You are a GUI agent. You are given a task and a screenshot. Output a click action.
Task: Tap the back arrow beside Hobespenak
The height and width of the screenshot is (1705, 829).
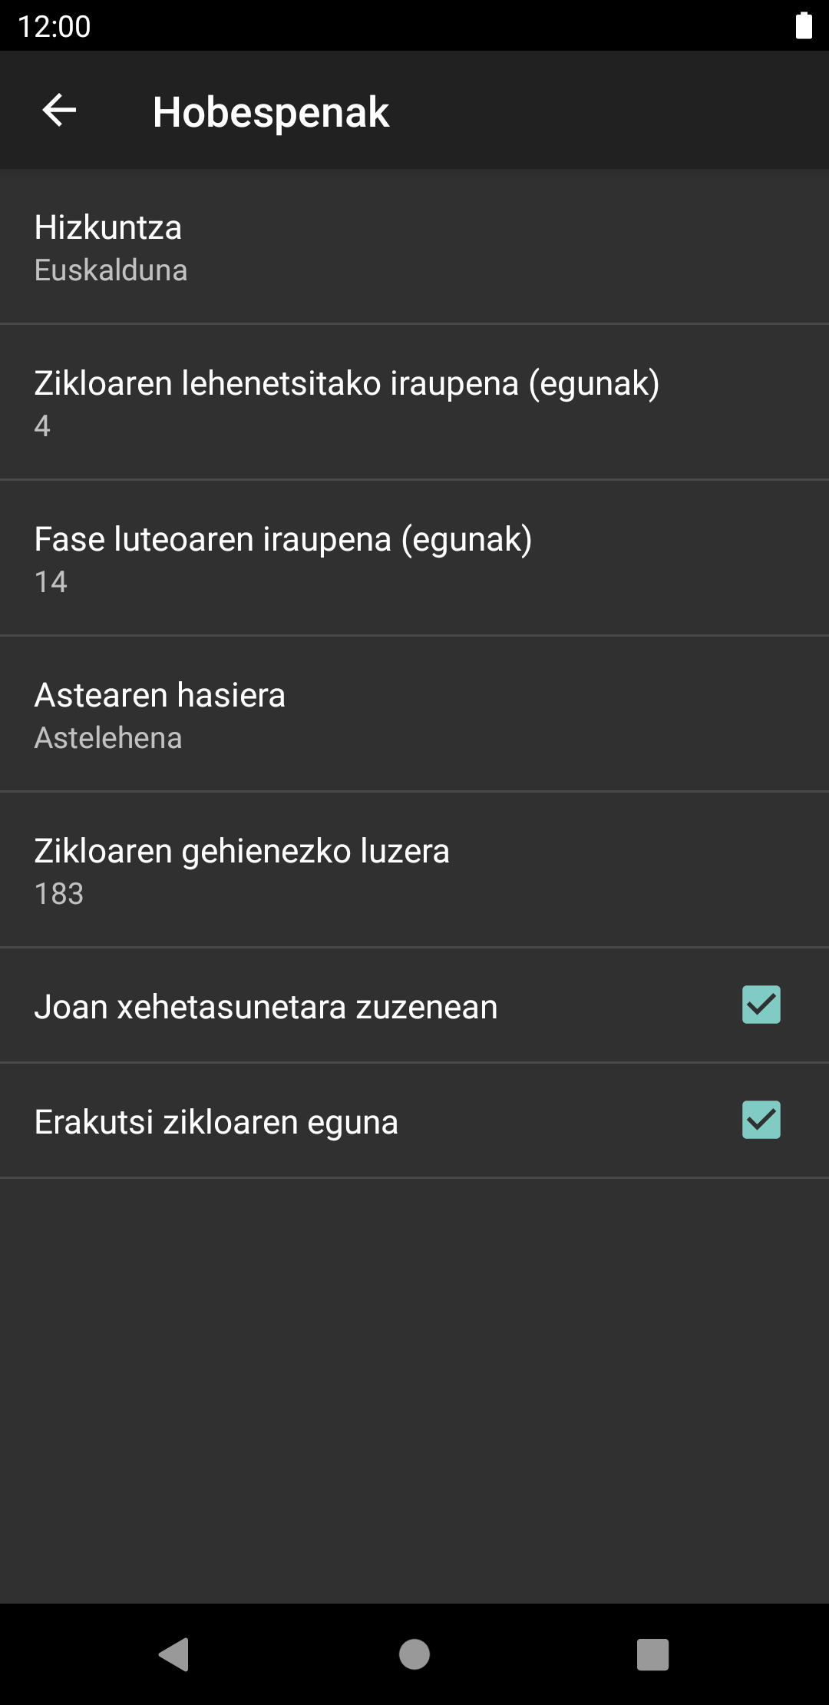[59, 111]
